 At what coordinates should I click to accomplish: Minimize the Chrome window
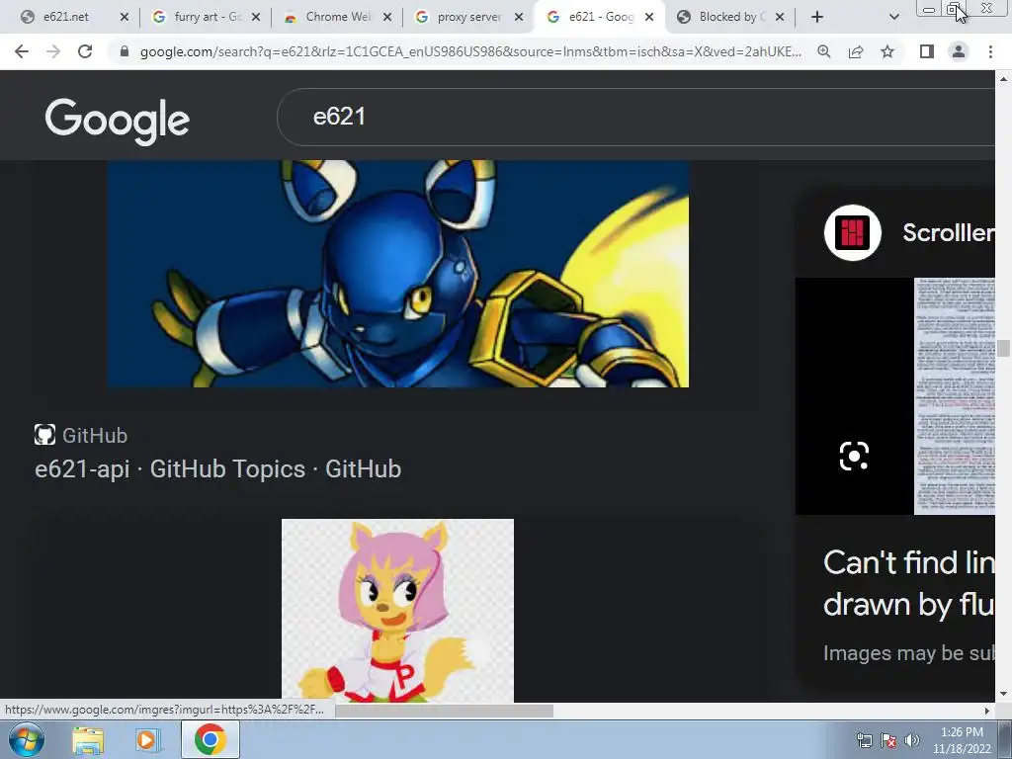(x=928, y=9)
